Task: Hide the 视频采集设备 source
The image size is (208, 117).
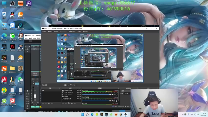Action: (78, 90)
